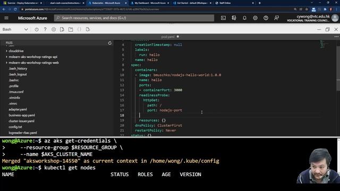The image size is (340, 191).
Task: Toggle the Cloud Shell editor braces icon
Action: (x=79, y=30)
